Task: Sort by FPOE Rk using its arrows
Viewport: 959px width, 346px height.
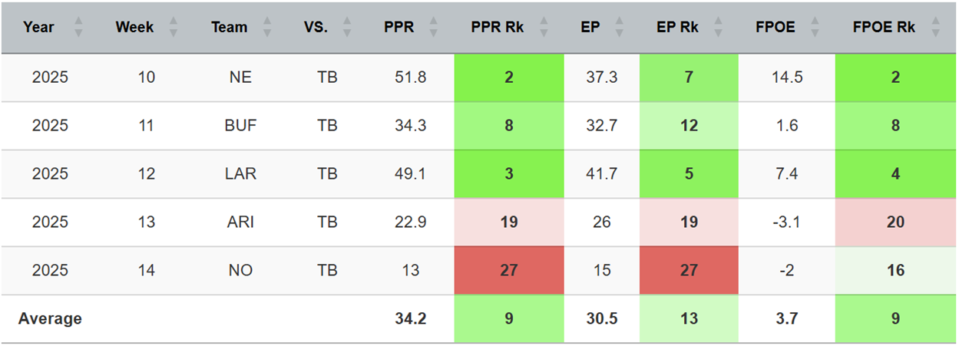Action: click(934, 28)
